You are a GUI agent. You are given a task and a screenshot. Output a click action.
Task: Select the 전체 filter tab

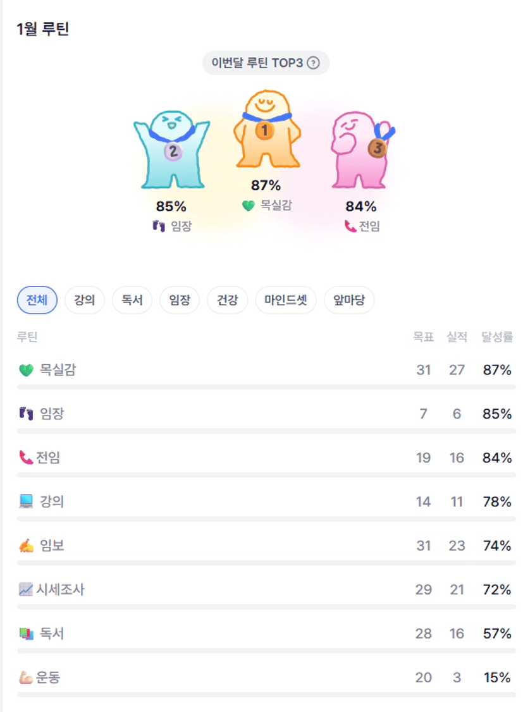click(37, 300)
